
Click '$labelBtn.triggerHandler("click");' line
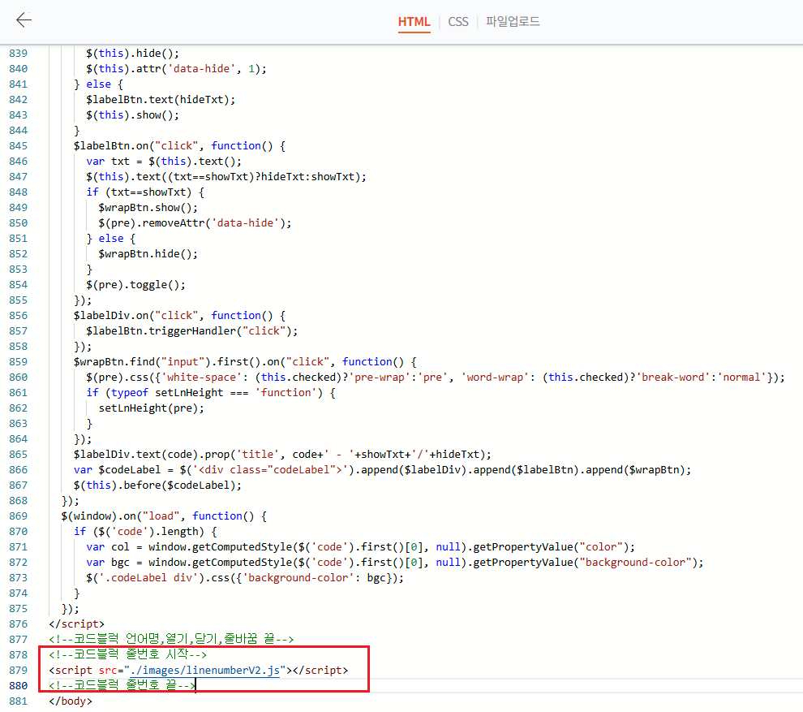191,331
